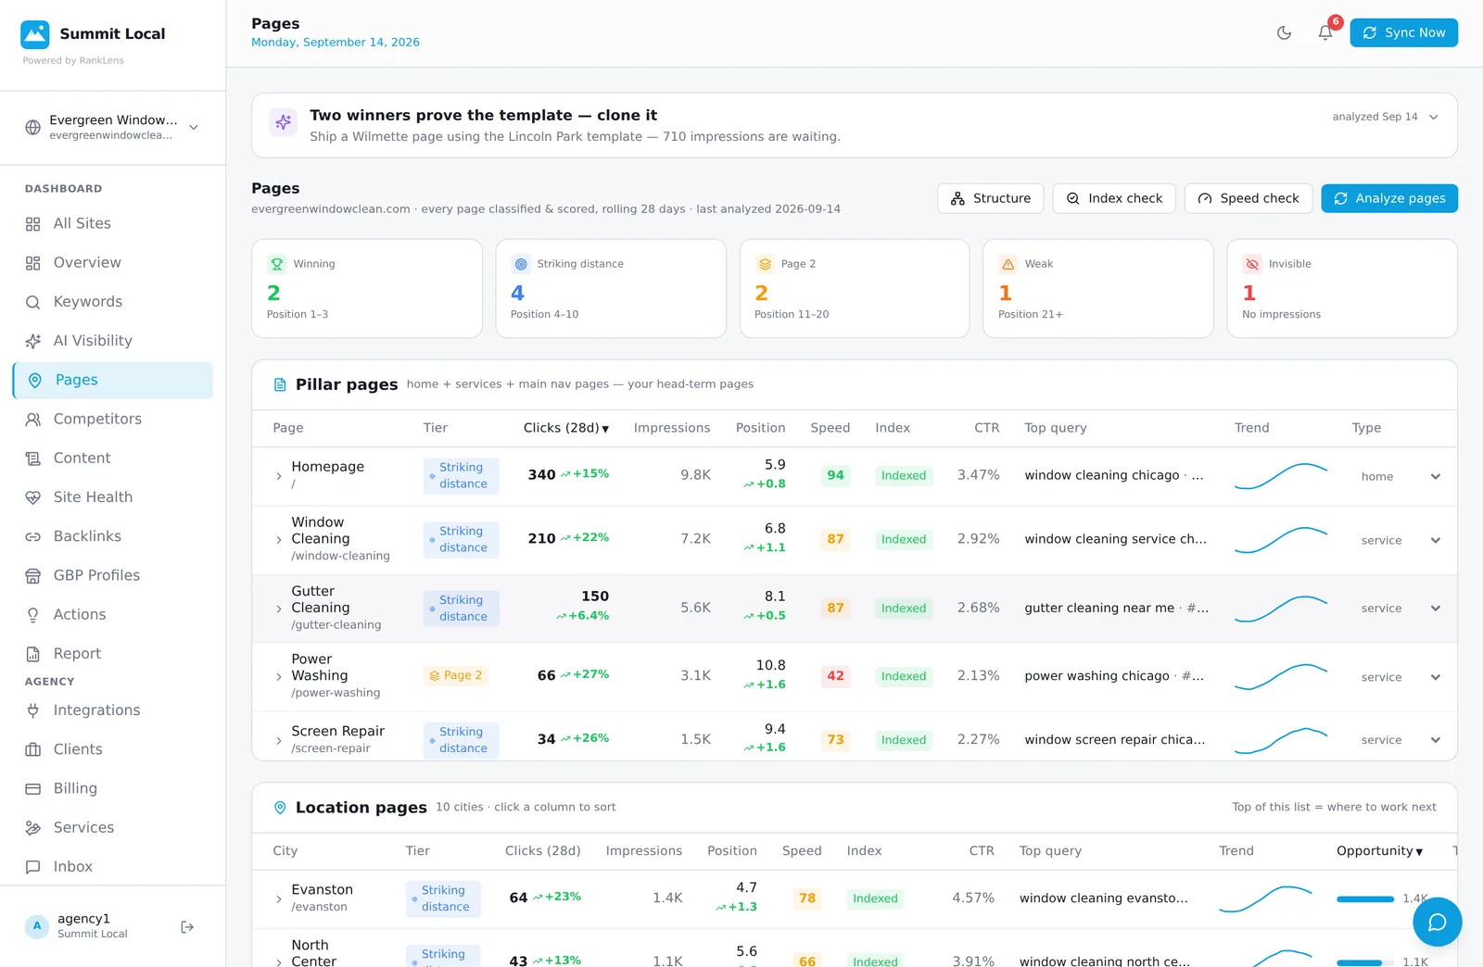Click Analyze pages button
Image resolution: width=1483 pixels, height=967 pixels.
tap(1389, 198)
